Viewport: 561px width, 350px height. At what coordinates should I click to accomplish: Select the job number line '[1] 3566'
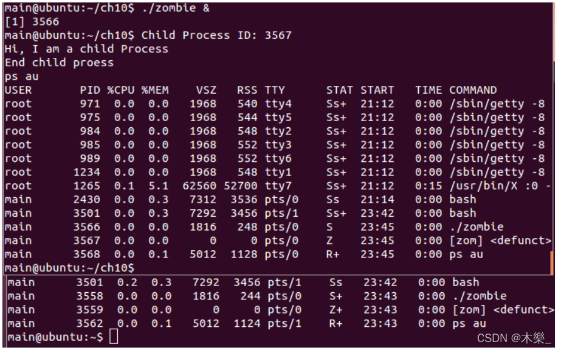(32, 21)
